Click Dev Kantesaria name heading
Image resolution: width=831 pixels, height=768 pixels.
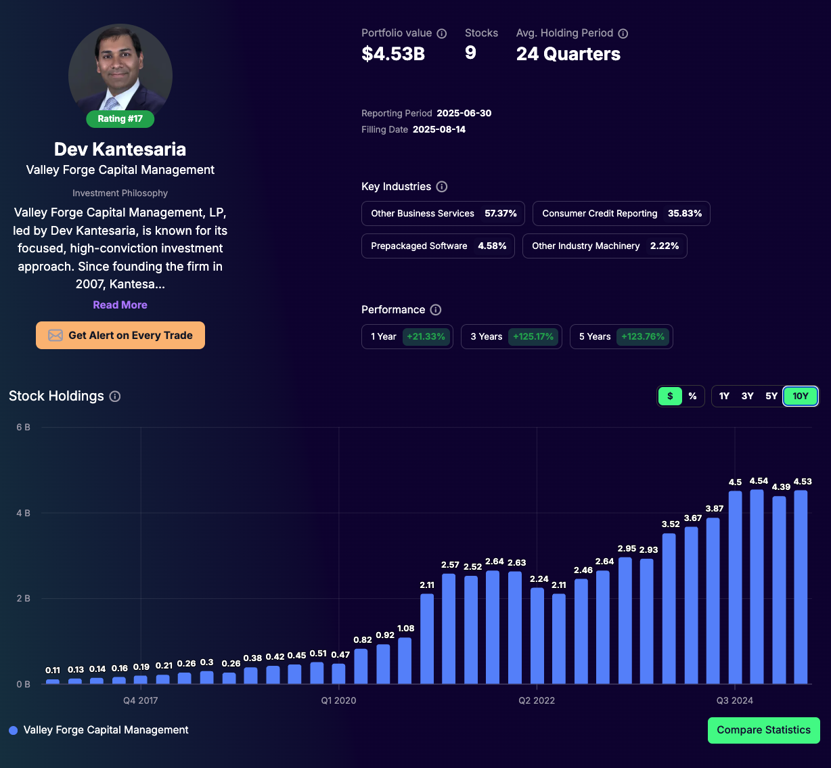[120, 150]
